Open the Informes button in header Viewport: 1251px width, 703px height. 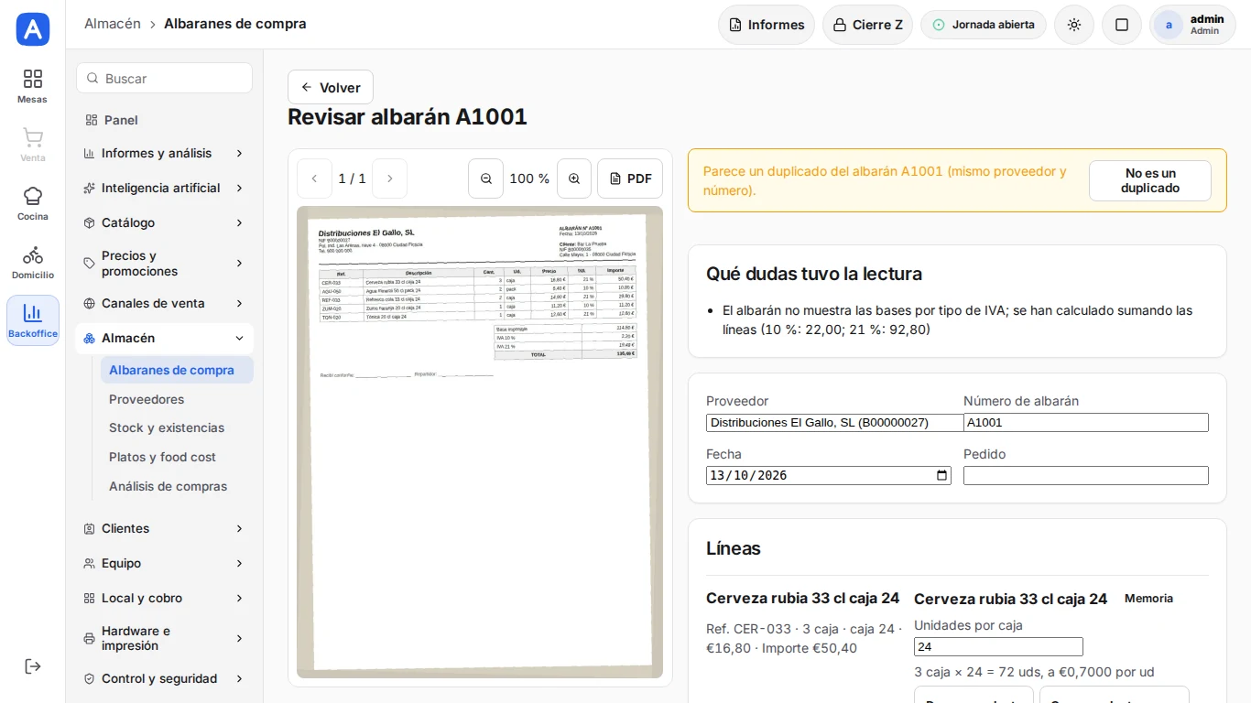(x=767, y=25)
